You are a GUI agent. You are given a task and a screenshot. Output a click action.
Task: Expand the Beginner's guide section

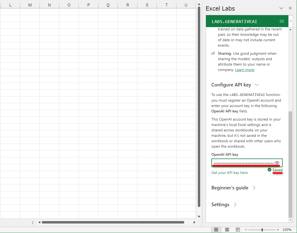click(254, 188)
